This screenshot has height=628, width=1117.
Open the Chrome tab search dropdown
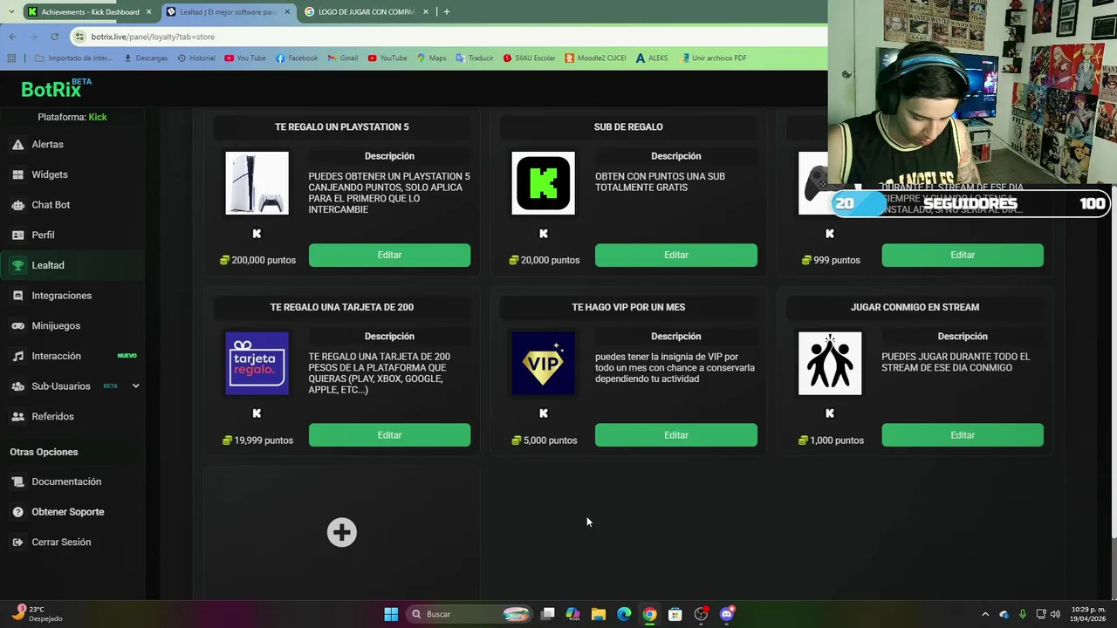tap(12, 12)
